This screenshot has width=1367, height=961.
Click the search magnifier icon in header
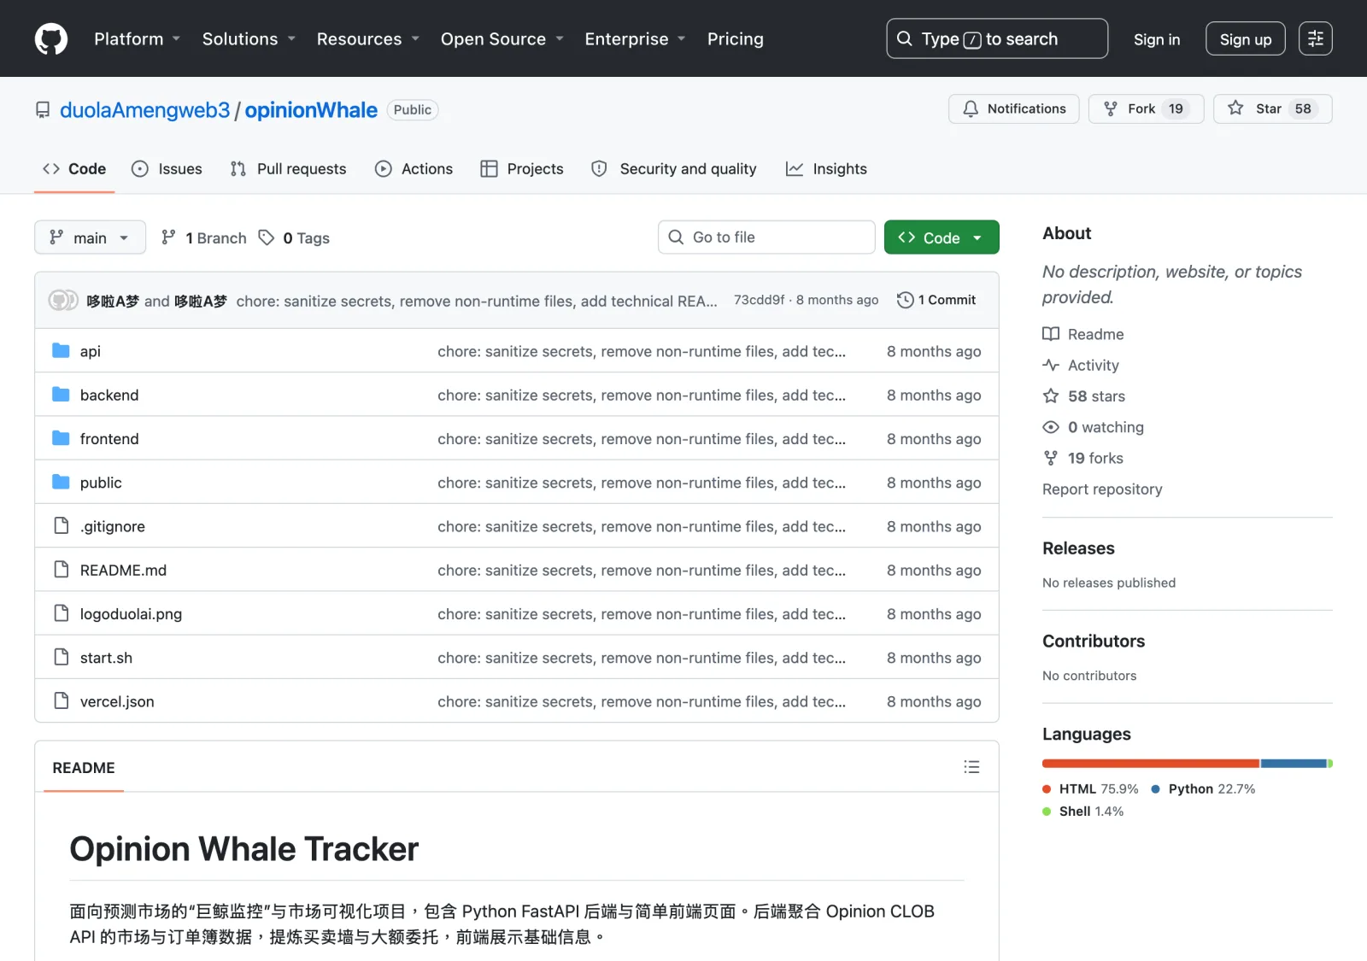pos(905,38)
